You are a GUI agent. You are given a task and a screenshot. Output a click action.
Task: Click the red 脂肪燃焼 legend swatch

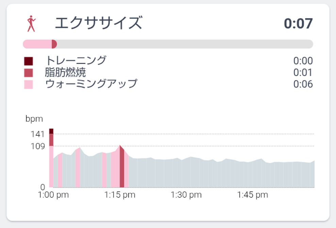(29, 73)
